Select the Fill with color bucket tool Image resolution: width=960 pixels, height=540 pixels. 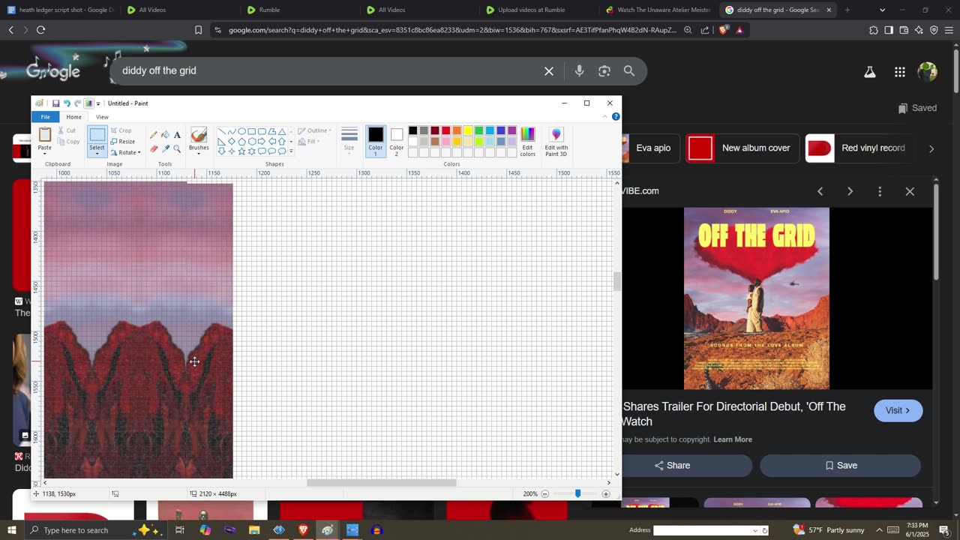165,135
